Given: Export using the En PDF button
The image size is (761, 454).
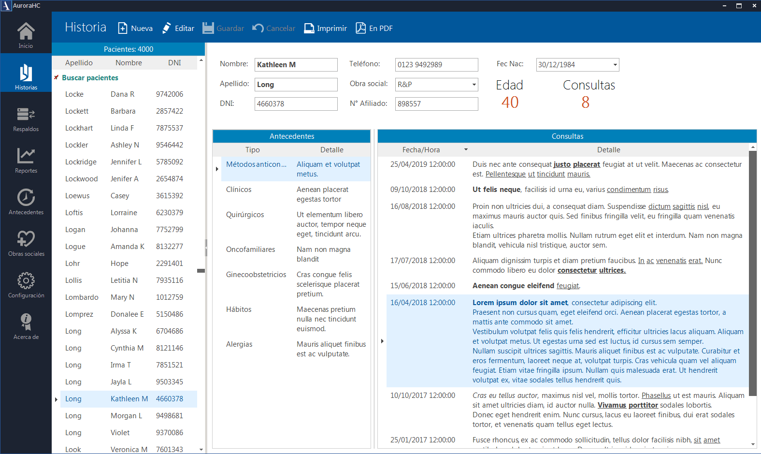Looking at the screenshot, I should pyautogui.click(x=374, y=28).
